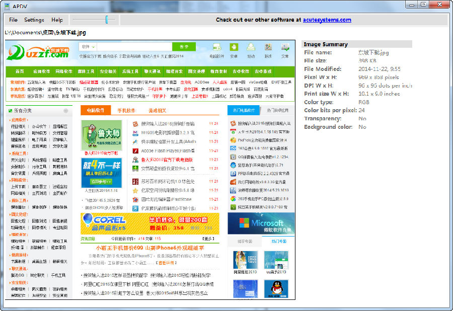
Task: Select the 手机软件 tab in the image
Action: [x=126, y=110]
